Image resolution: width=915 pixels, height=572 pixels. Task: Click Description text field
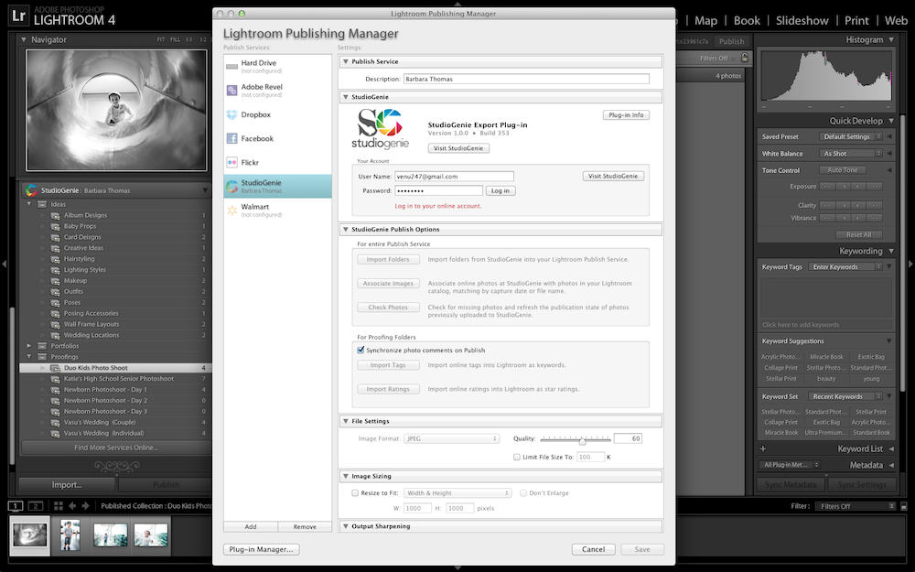click(526, 79)
